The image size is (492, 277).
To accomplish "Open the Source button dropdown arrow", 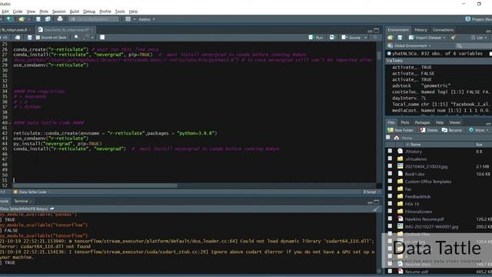I will (366, 38).
